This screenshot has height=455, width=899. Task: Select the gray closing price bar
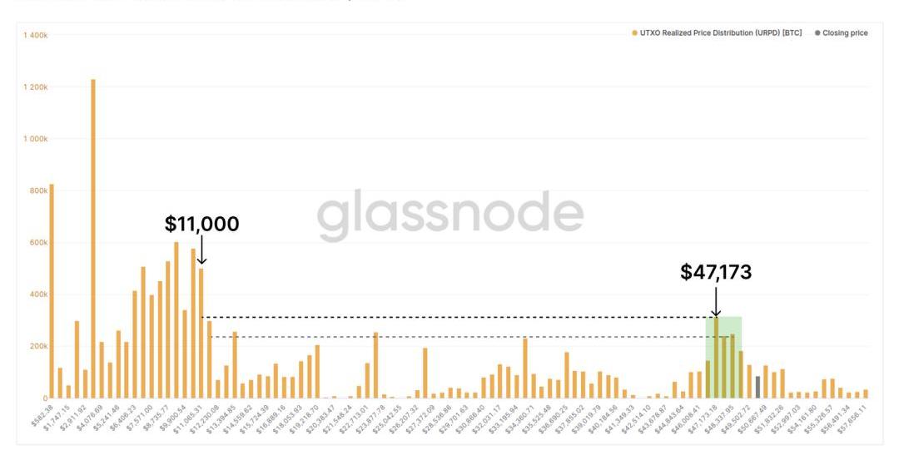point(758,388)
